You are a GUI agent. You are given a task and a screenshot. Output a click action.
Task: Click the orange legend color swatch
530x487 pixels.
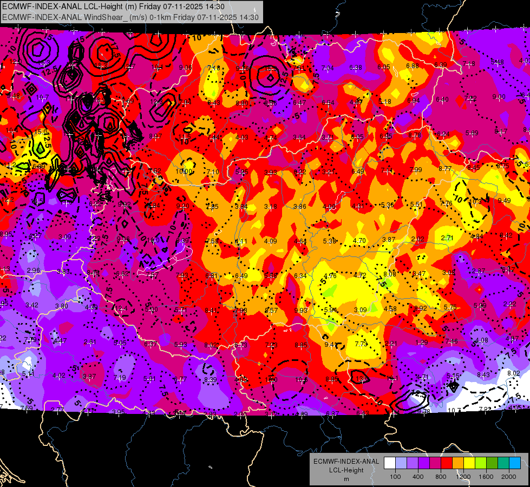[x=458, y=463]
